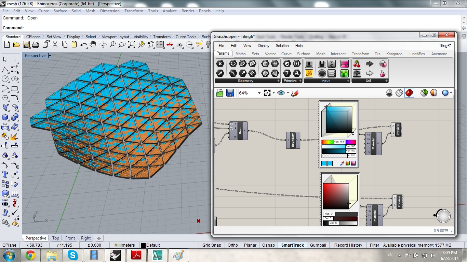Select the Rotate View tool
467x262 pixels.
103,44
